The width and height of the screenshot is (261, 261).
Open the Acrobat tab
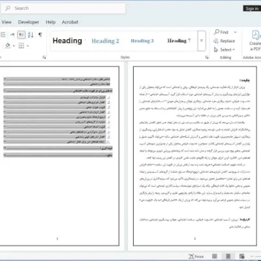coord(70,22)
